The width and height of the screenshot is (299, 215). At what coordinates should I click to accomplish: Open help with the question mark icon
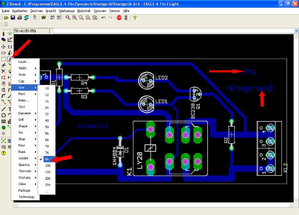(135, 18)
